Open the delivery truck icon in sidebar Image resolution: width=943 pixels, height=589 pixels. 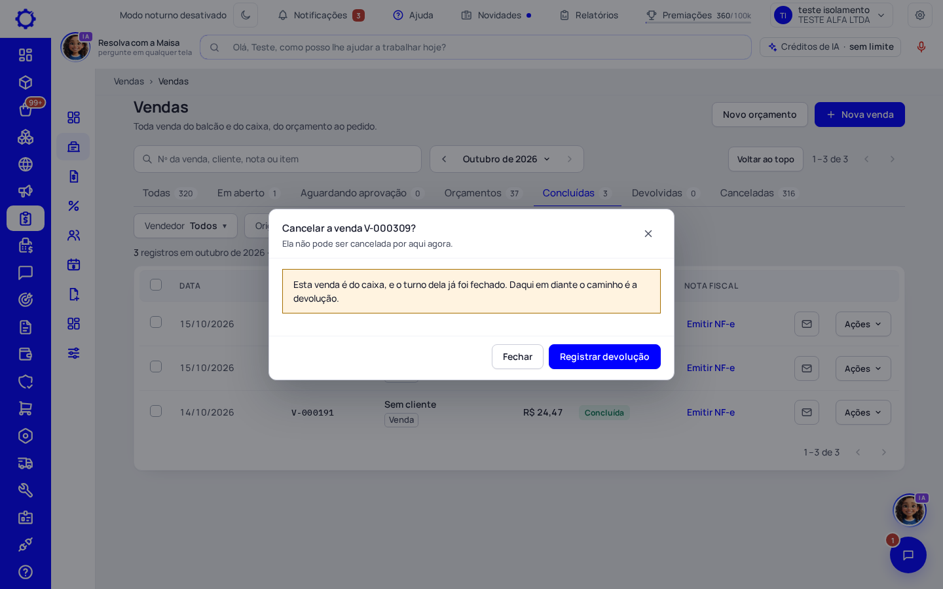pos(26,463)
